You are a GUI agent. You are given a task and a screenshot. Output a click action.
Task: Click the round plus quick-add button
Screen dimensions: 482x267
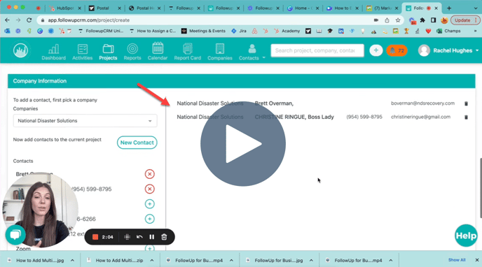[x=376, y=50]
